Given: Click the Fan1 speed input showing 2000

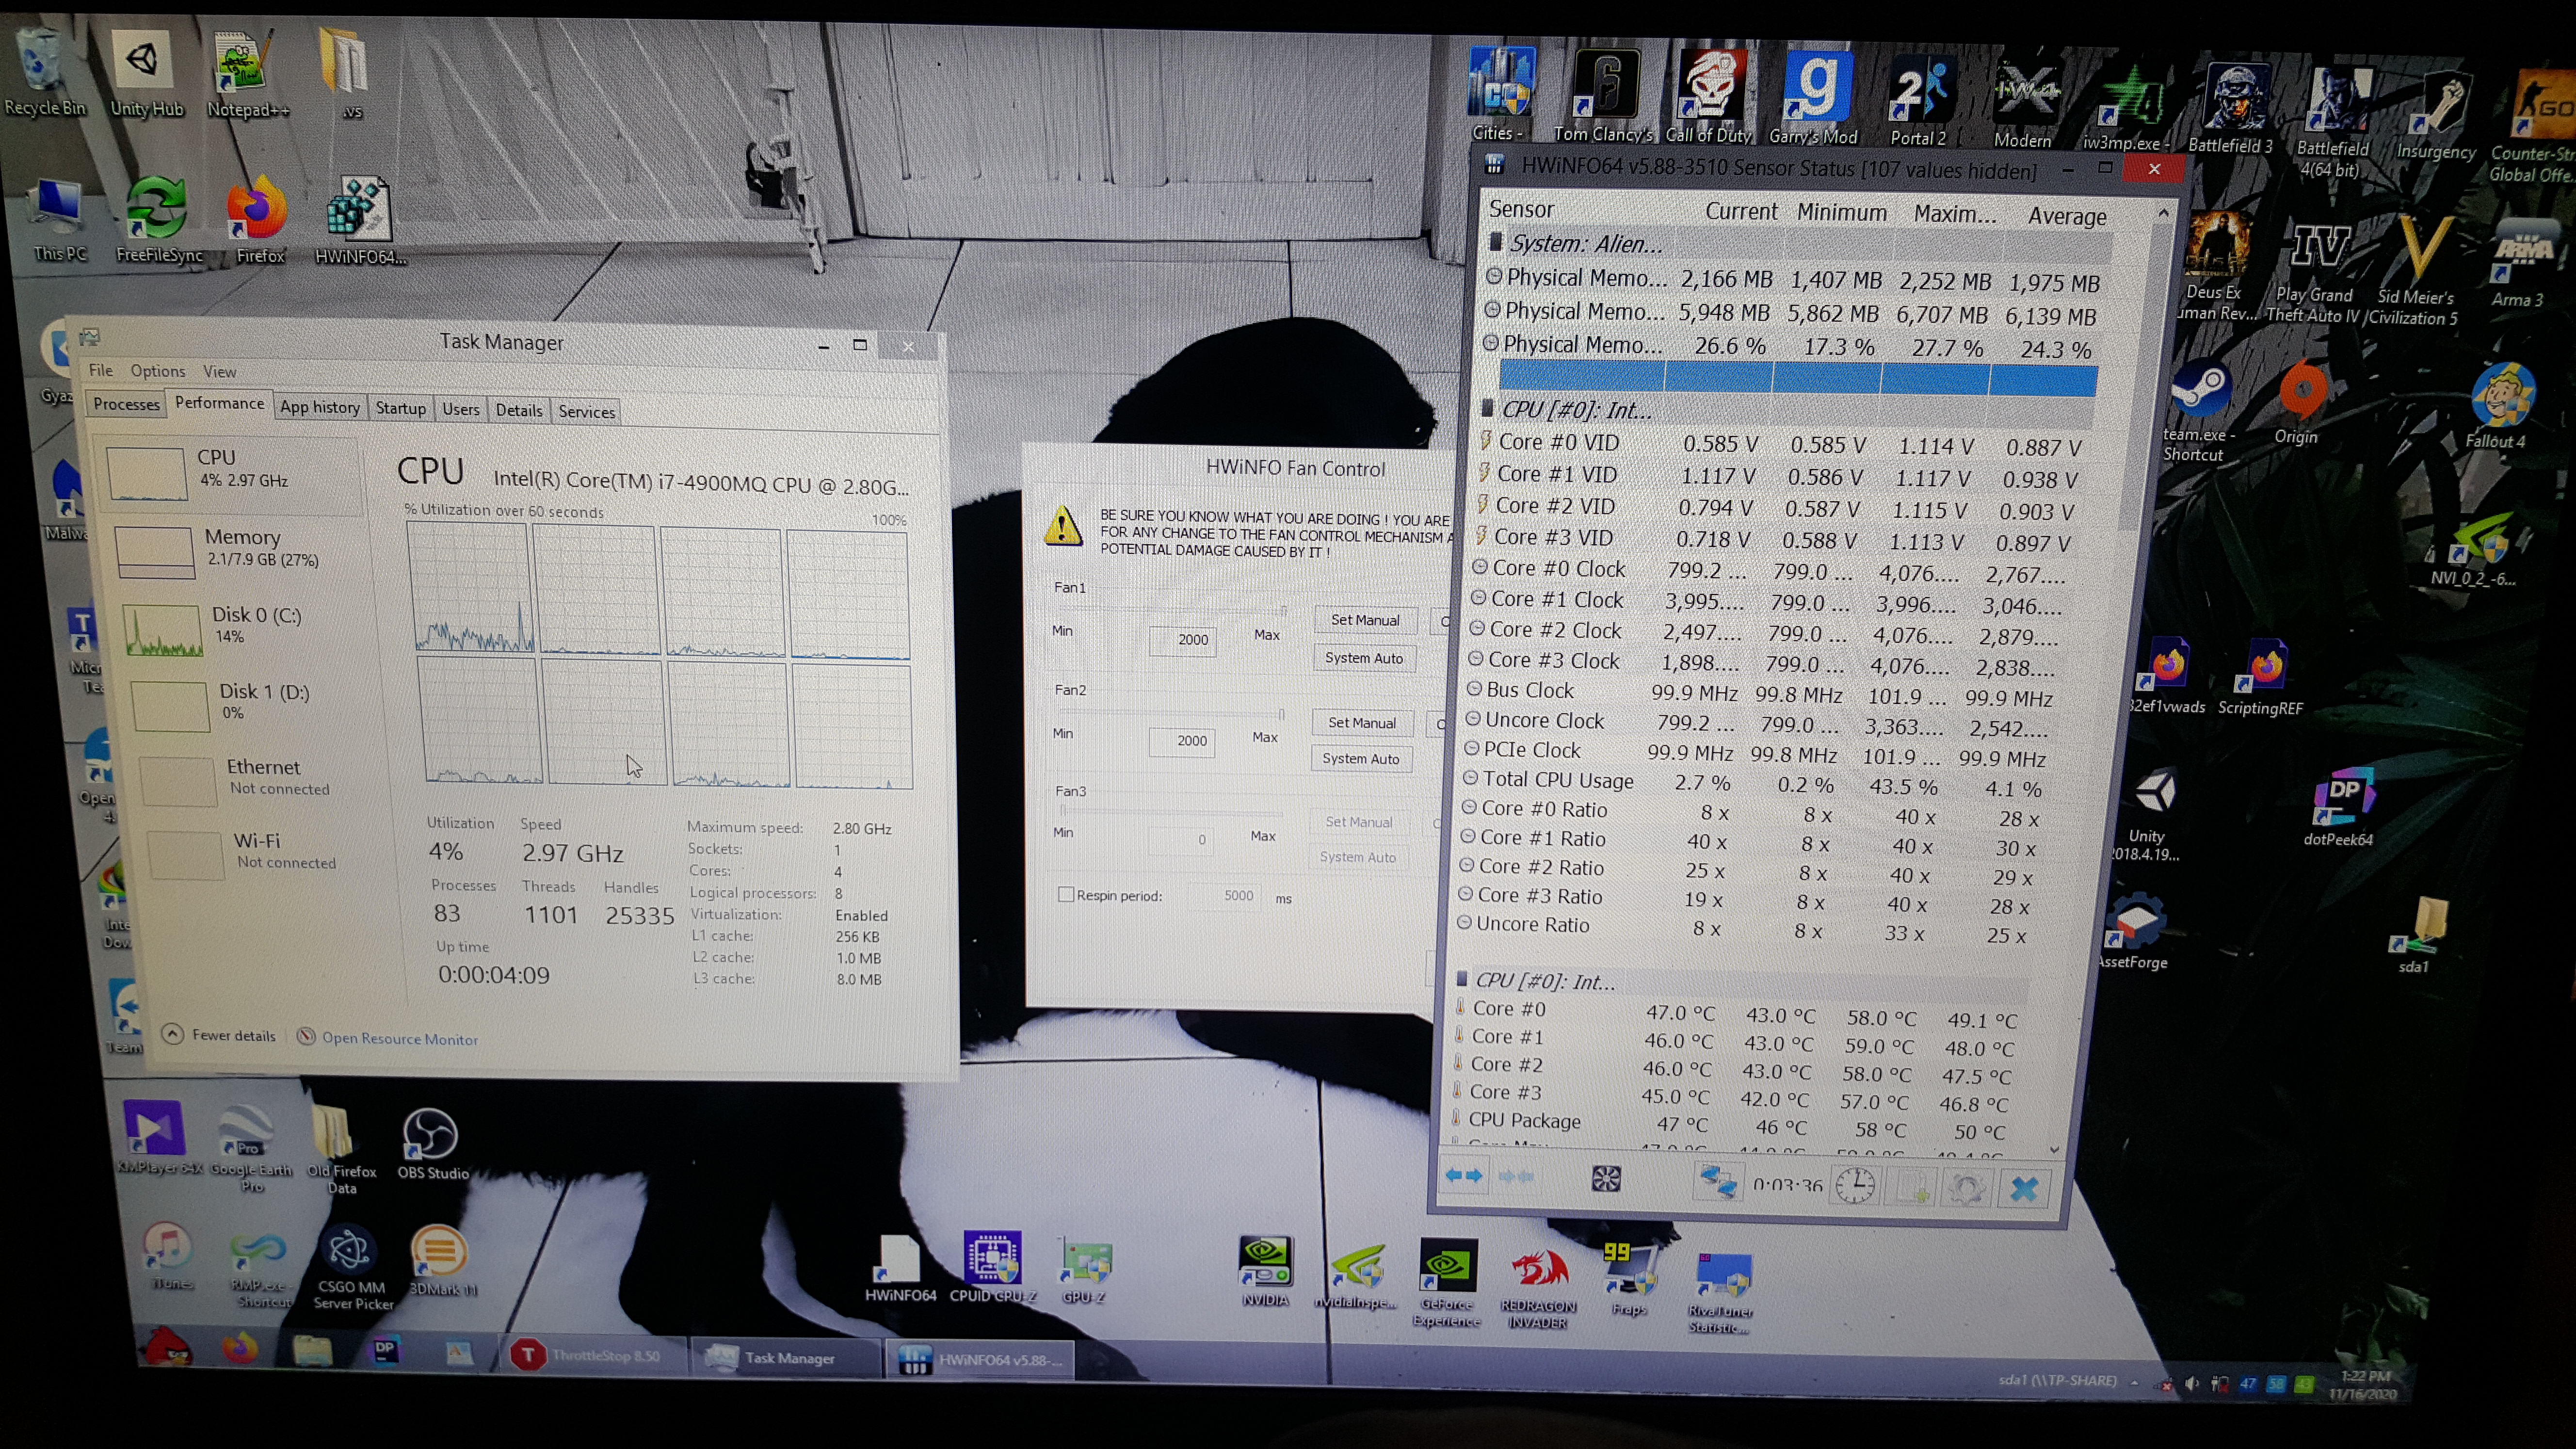Looking at the screenshot, I should pos(1183,640).
